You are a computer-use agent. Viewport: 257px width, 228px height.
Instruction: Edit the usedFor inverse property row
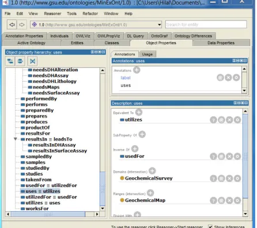tap(237, 157)
